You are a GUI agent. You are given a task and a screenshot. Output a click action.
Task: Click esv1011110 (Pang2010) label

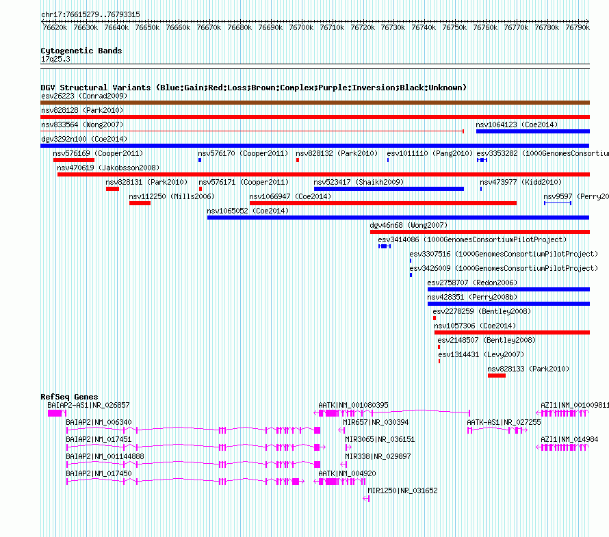(430, 153)
